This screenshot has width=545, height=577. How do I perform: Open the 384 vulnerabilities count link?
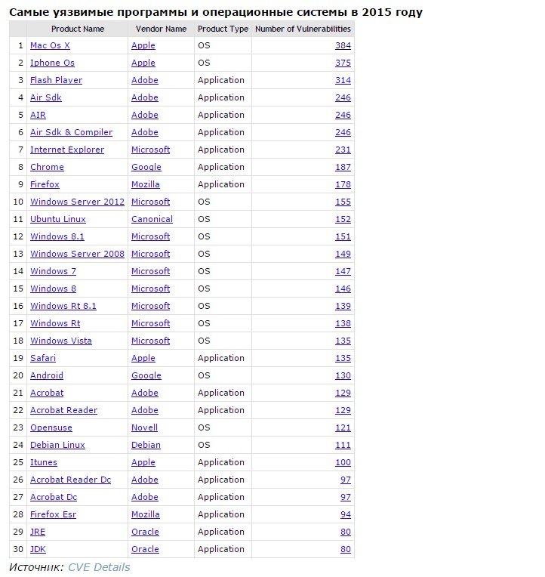(x=343, y=45)
